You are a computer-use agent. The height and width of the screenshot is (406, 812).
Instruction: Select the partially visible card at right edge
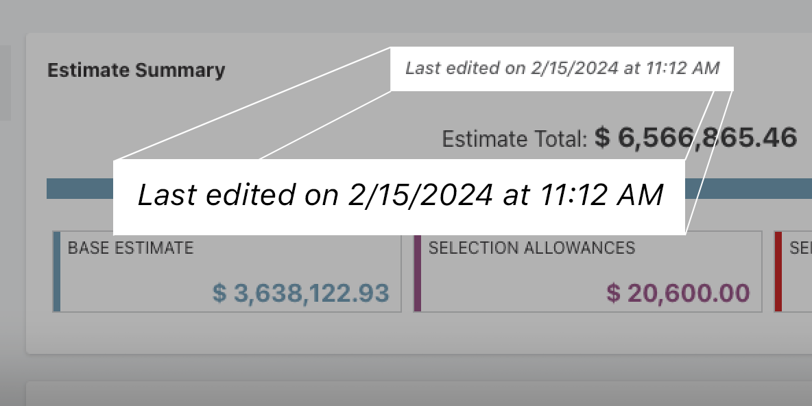[x=797, y=272]
